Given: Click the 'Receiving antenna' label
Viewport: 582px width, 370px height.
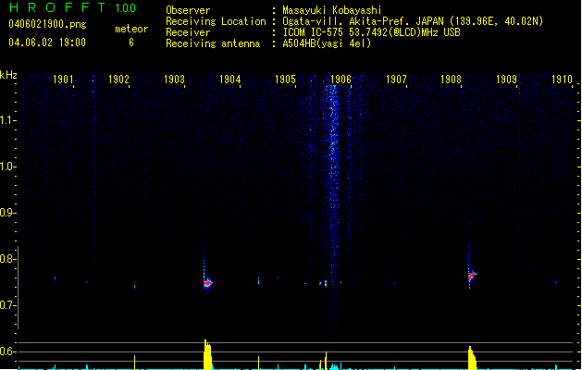Looking at the screenshot, I should click(213, 43).
